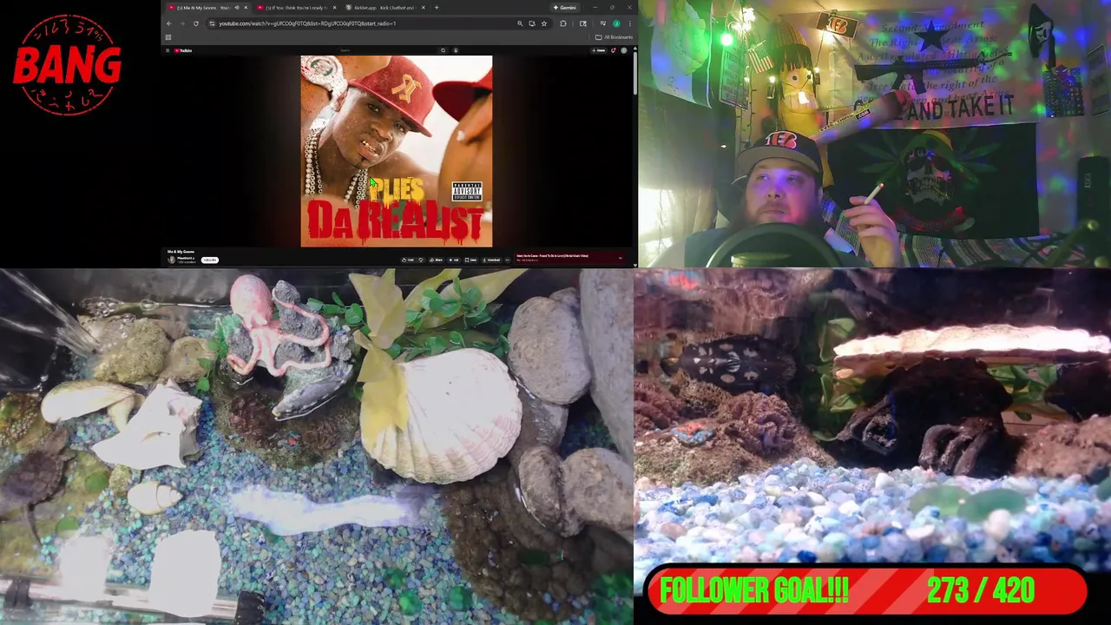
Task: Subscribe to the channel
Action: (210, 260)
